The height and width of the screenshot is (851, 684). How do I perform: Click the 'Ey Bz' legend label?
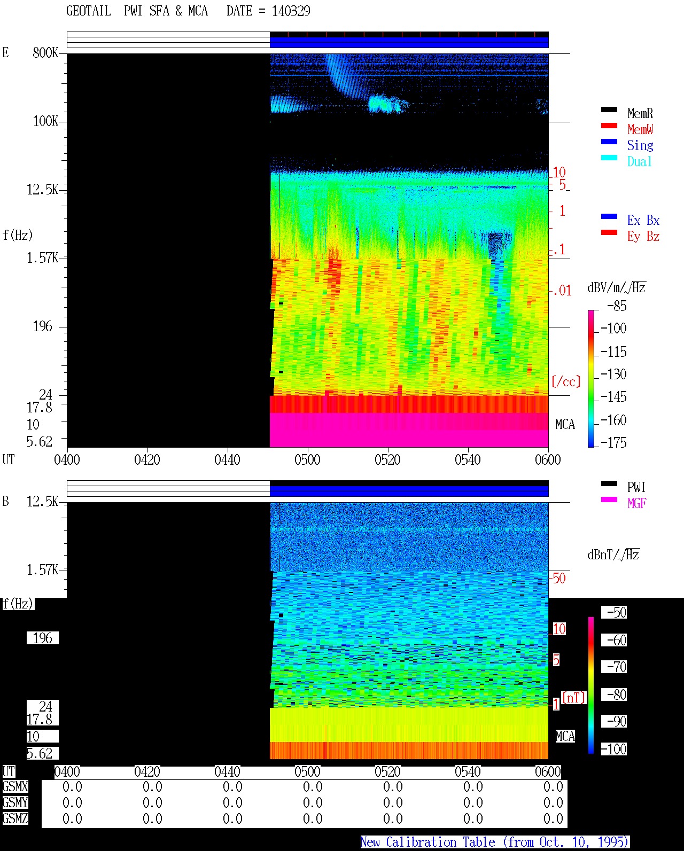[x=643, y=236]
